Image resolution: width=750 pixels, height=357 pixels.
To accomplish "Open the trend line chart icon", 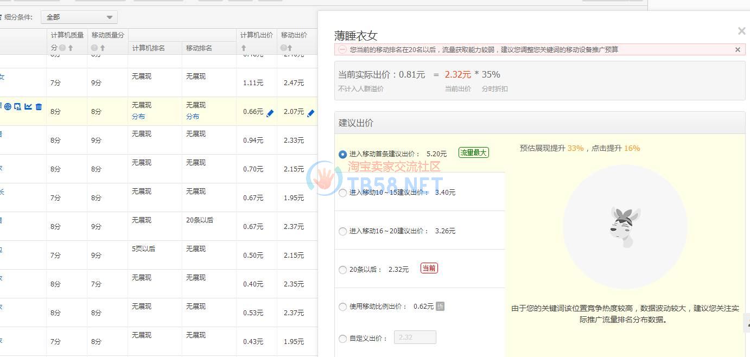I will click(28, 107).
